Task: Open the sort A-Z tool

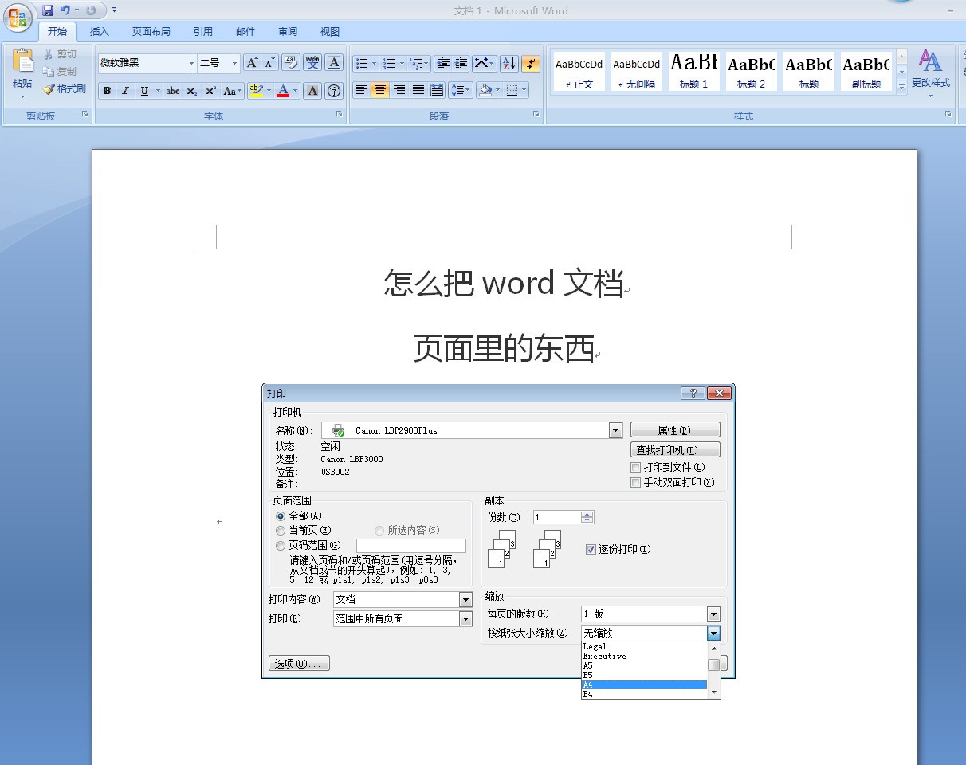Action: (509, 64)
